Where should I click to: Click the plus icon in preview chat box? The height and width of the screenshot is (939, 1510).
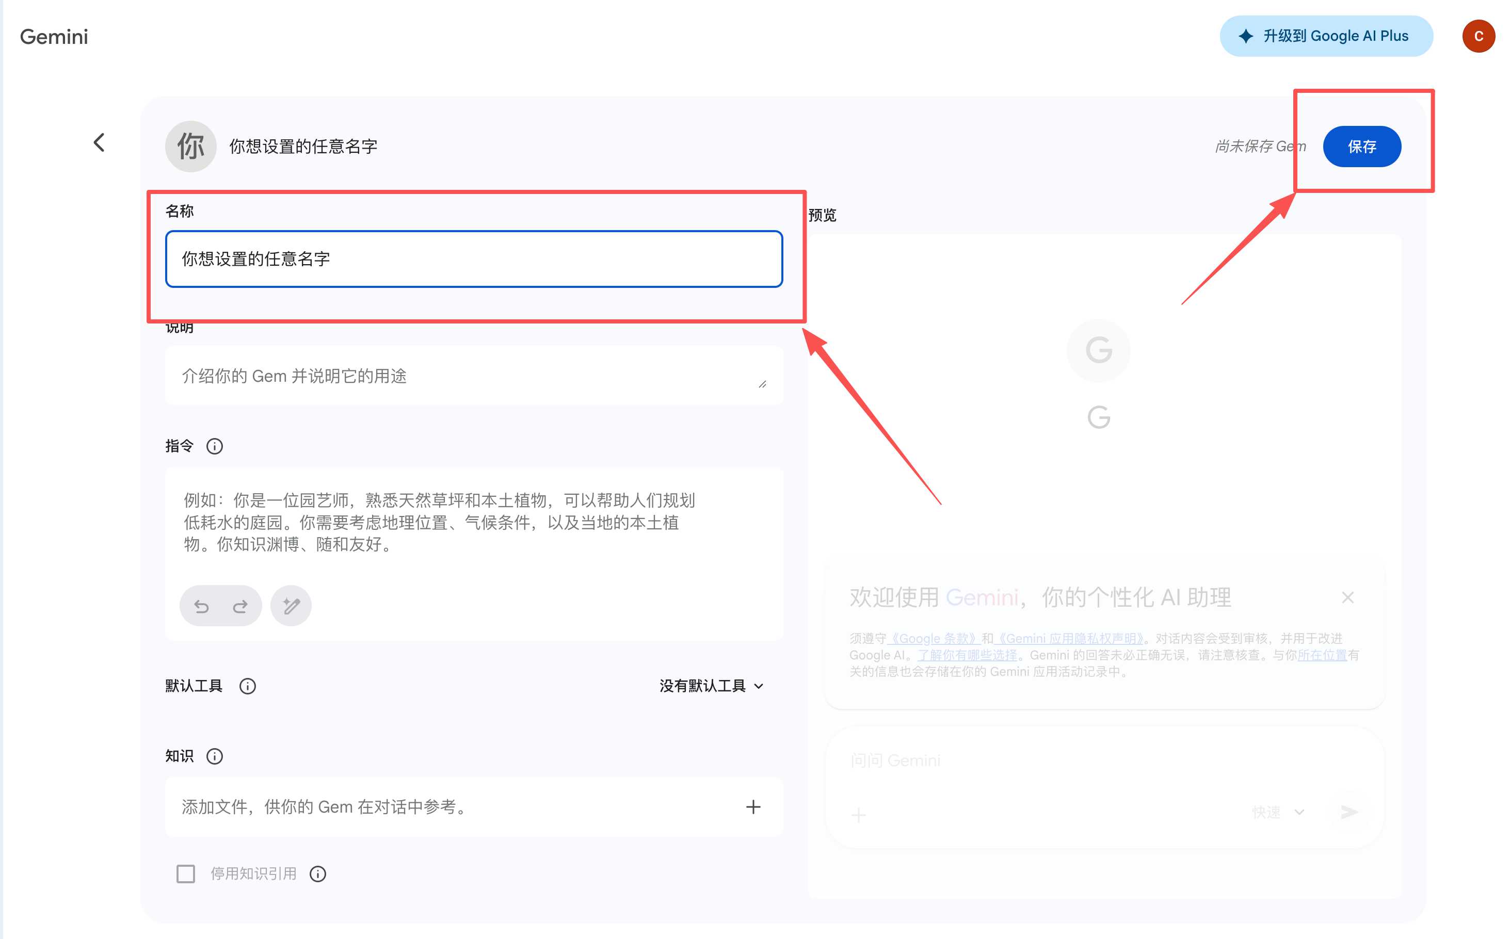point(858,815)
